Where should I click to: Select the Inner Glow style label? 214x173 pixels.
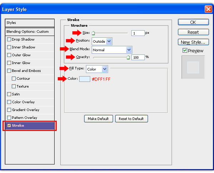(x=21, y=63)
